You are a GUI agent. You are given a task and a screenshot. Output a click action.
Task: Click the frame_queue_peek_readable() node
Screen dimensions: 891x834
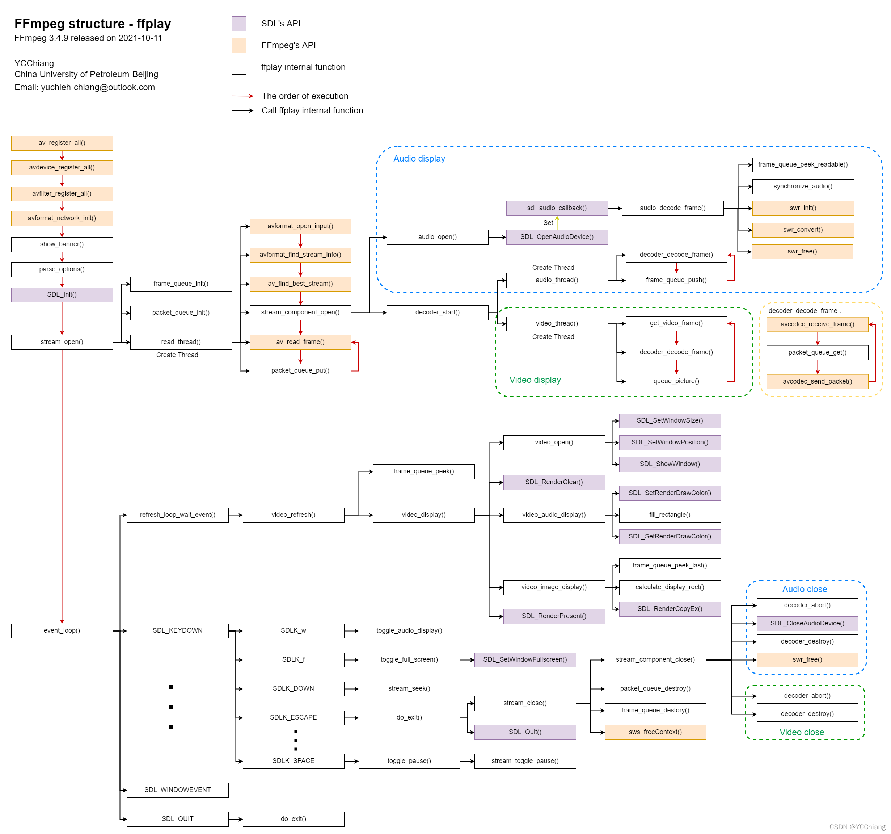pyautogui.click(x=803, y=164)
